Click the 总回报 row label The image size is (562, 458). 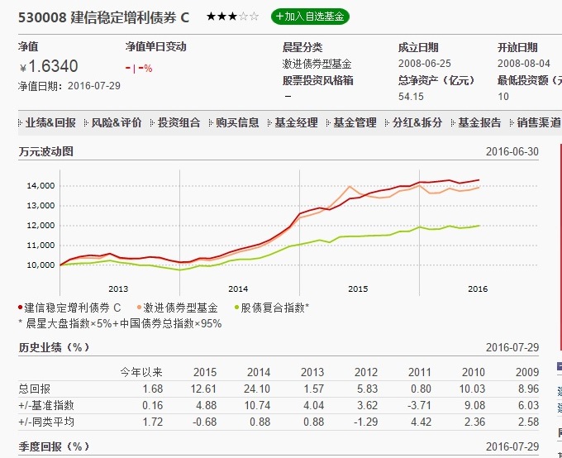click(35, 389)
